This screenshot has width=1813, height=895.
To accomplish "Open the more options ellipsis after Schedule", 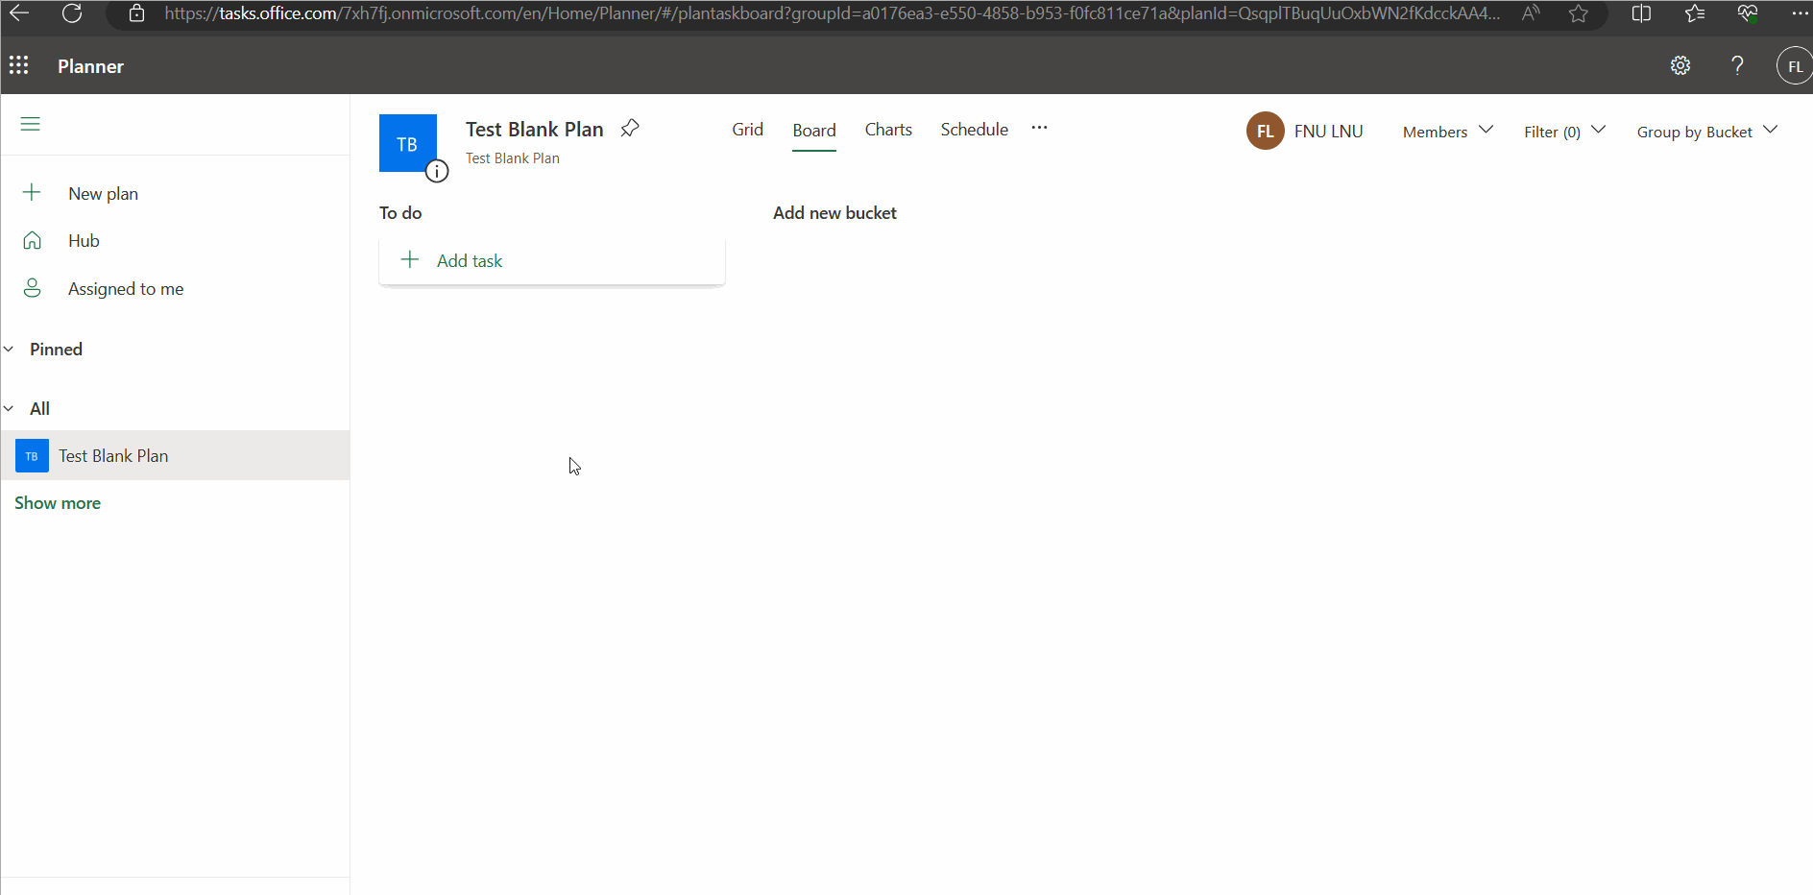I will click(x=1039, y=128).
